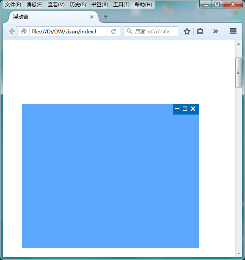
Task: Reload the page with refresh icon
Action: 113,31
